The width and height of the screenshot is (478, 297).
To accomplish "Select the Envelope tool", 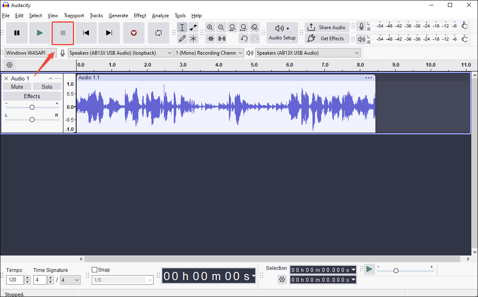I will tap(193, 28).
